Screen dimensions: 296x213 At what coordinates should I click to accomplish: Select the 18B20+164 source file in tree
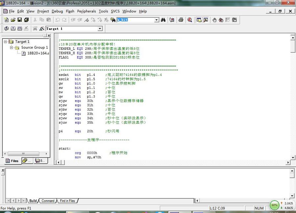pos(38,53)
